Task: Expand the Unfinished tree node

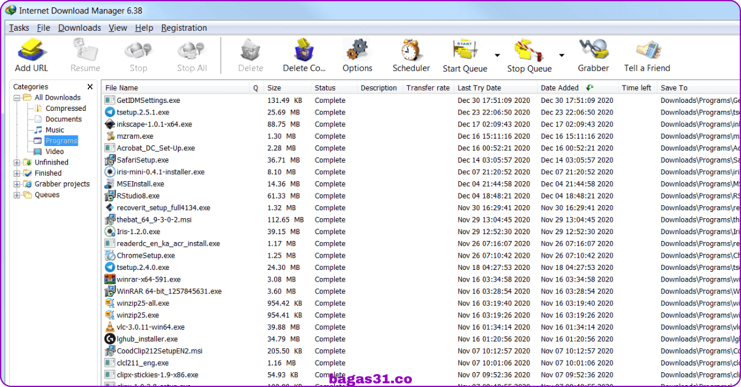Action: pos(17,163)
